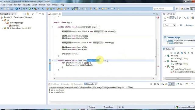This screenshot has height=110, width=195.
Task: Collapse the Machine class in the Outline
Action: (x=165, y=56)
